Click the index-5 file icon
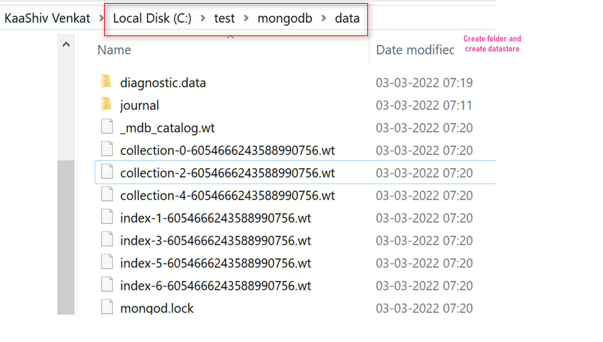 107,262
